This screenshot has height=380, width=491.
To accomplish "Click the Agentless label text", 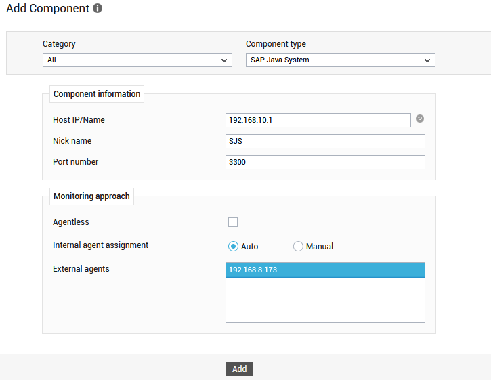I will click(70, 222).
